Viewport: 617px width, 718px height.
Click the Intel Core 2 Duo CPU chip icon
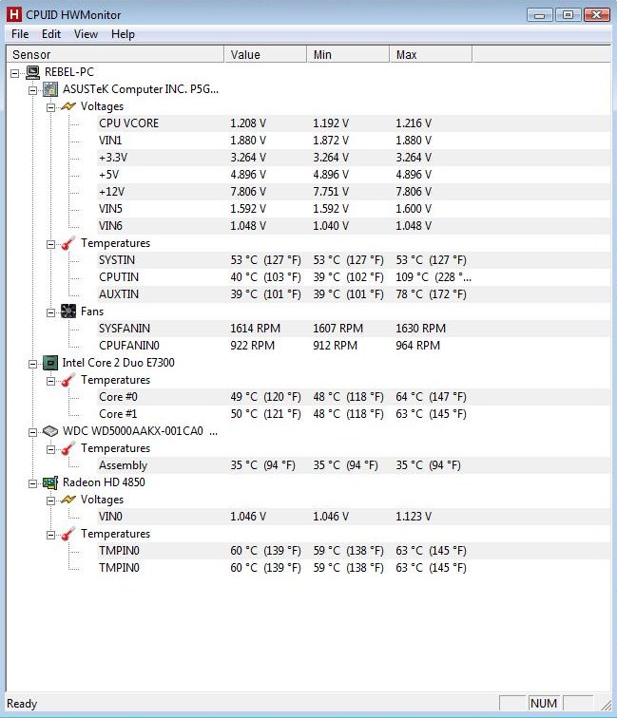(x=50, y=363)
